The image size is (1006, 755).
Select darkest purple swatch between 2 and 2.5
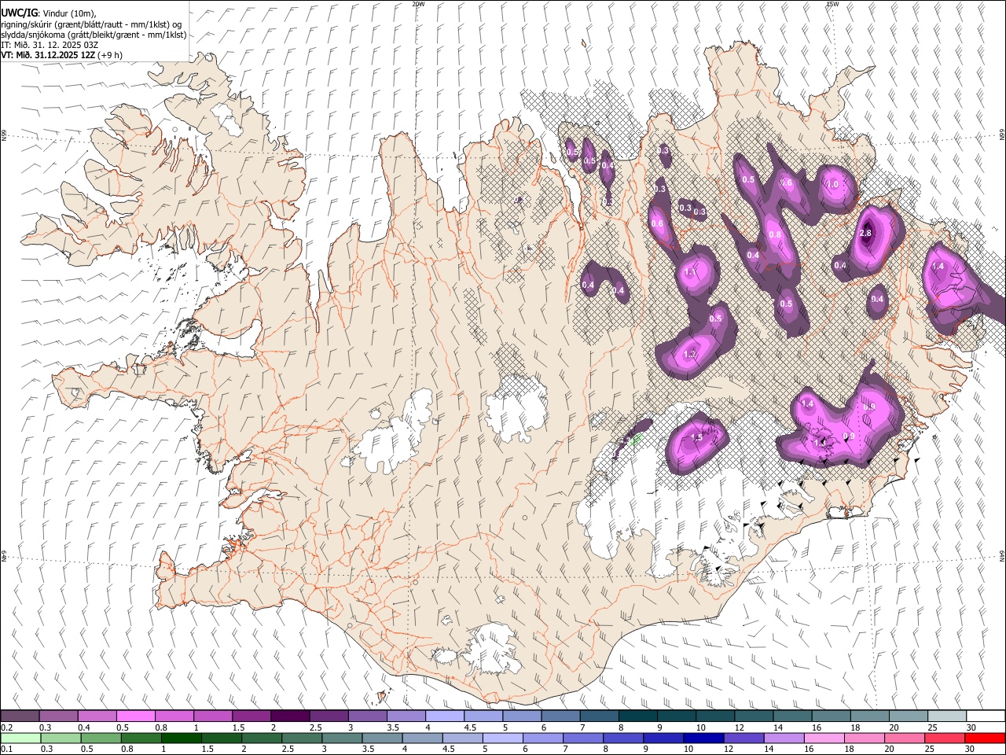point(289,716)
